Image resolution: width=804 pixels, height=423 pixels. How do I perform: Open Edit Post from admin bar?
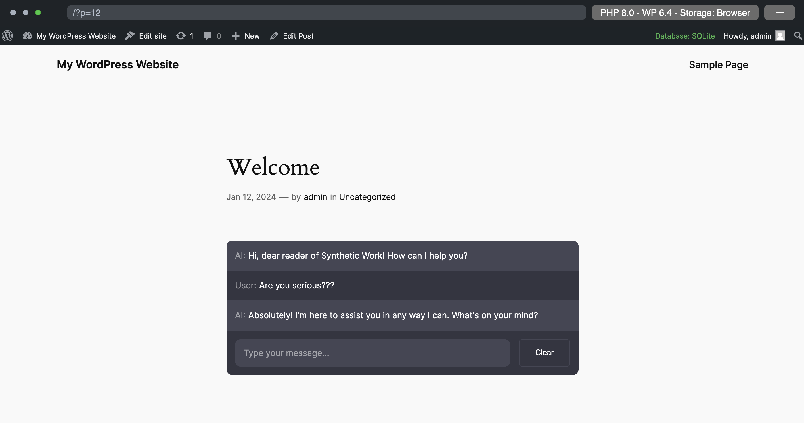(298, 36)
